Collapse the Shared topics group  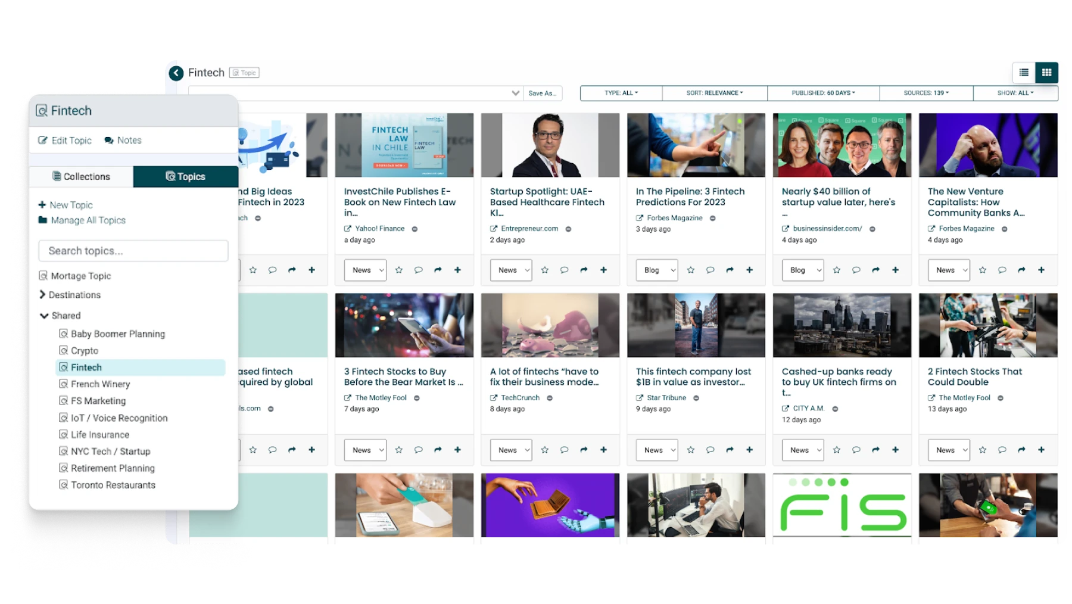[44, 316]
